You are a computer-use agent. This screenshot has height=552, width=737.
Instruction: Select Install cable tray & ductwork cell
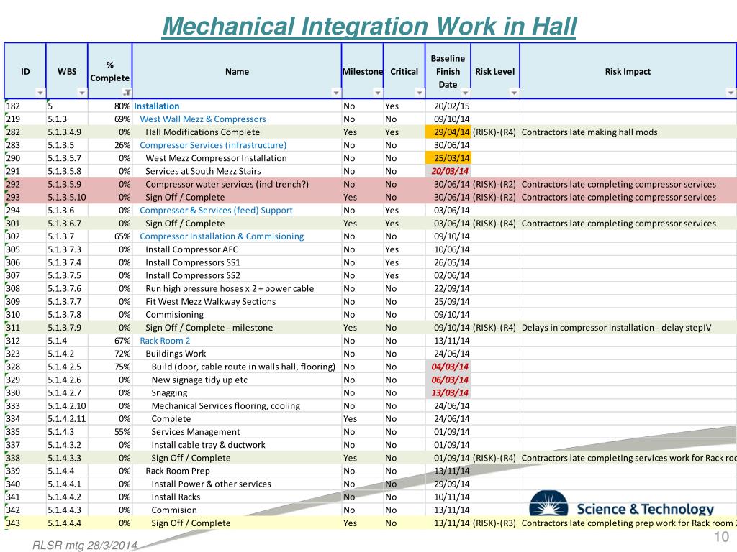tap(238, 445)
